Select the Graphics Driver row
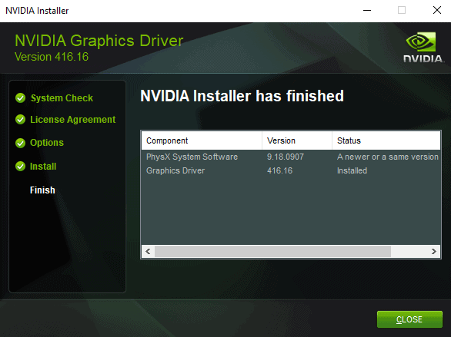Screen dimensions: 451x337 [291, 170]
